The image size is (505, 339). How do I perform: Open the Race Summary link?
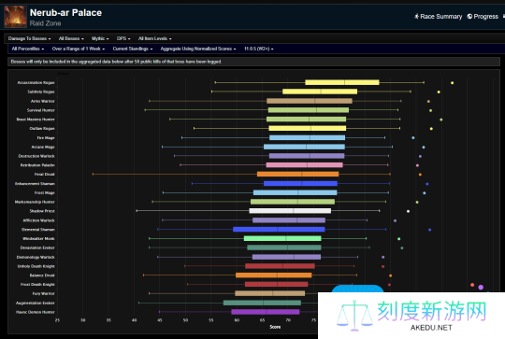coord(440,17)
